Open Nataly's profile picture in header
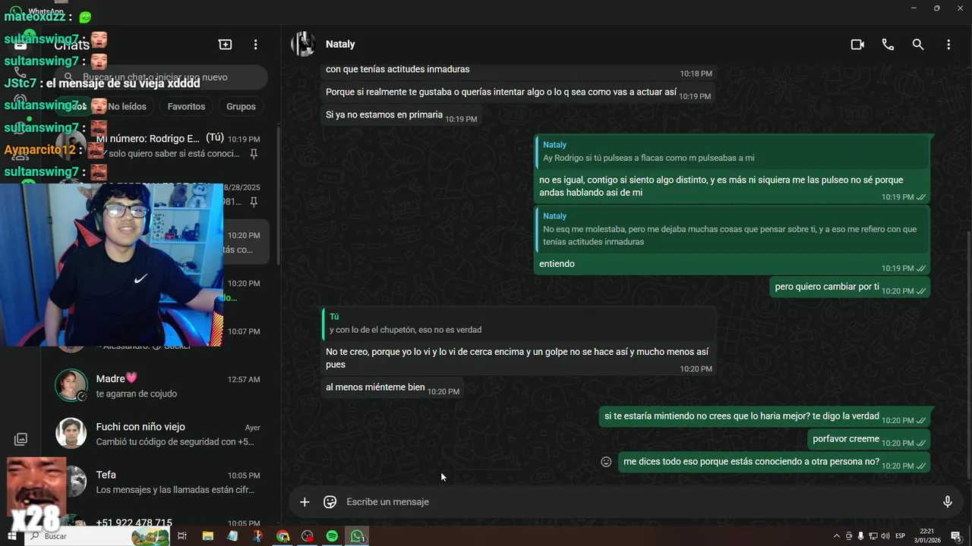 point(304,44)
